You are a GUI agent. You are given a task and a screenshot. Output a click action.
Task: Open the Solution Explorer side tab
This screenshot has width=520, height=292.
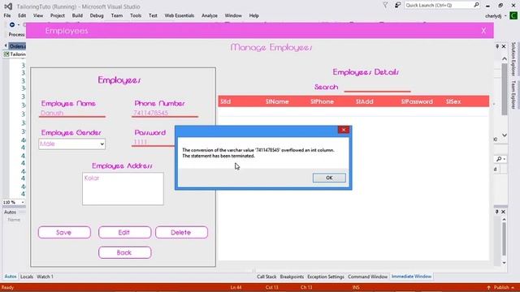[513, 59]
